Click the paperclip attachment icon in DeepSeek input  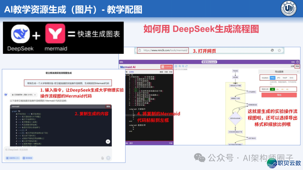click(x=102, y=158)
